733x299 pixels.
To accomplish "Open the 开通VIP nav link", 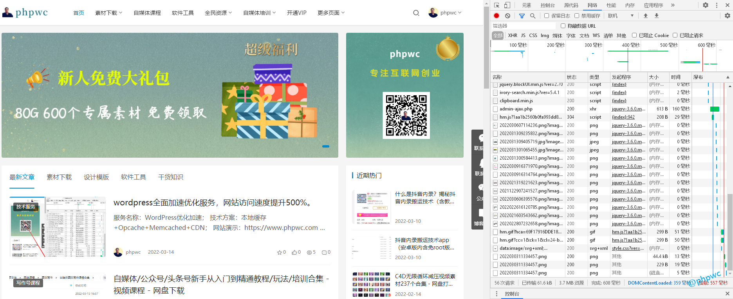I will 297,13.
